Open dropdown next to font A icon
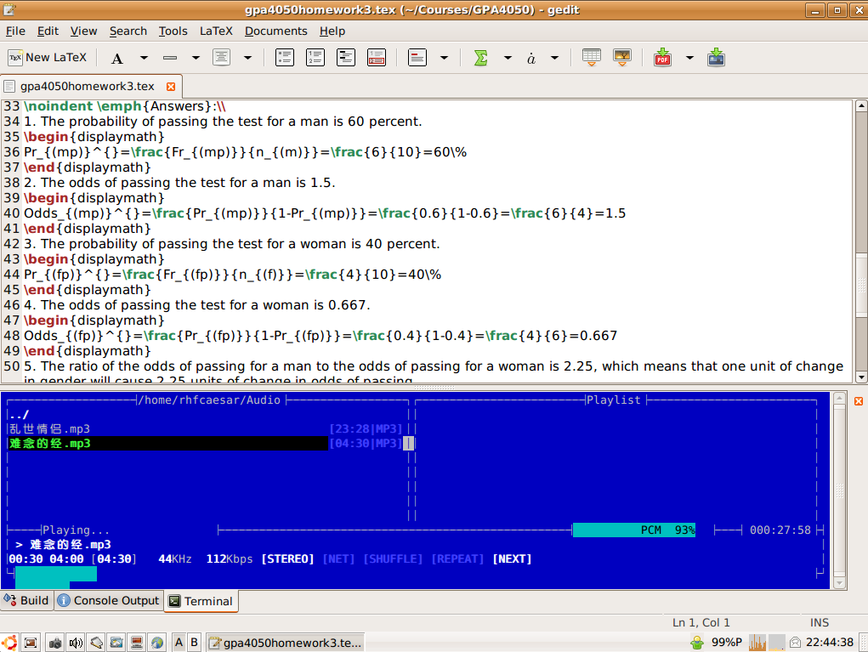 tap(144, 58)
